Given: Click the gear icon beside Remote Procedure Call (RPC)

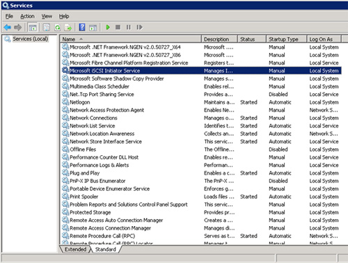Looking at the screenshot, I should pos(65,236).
